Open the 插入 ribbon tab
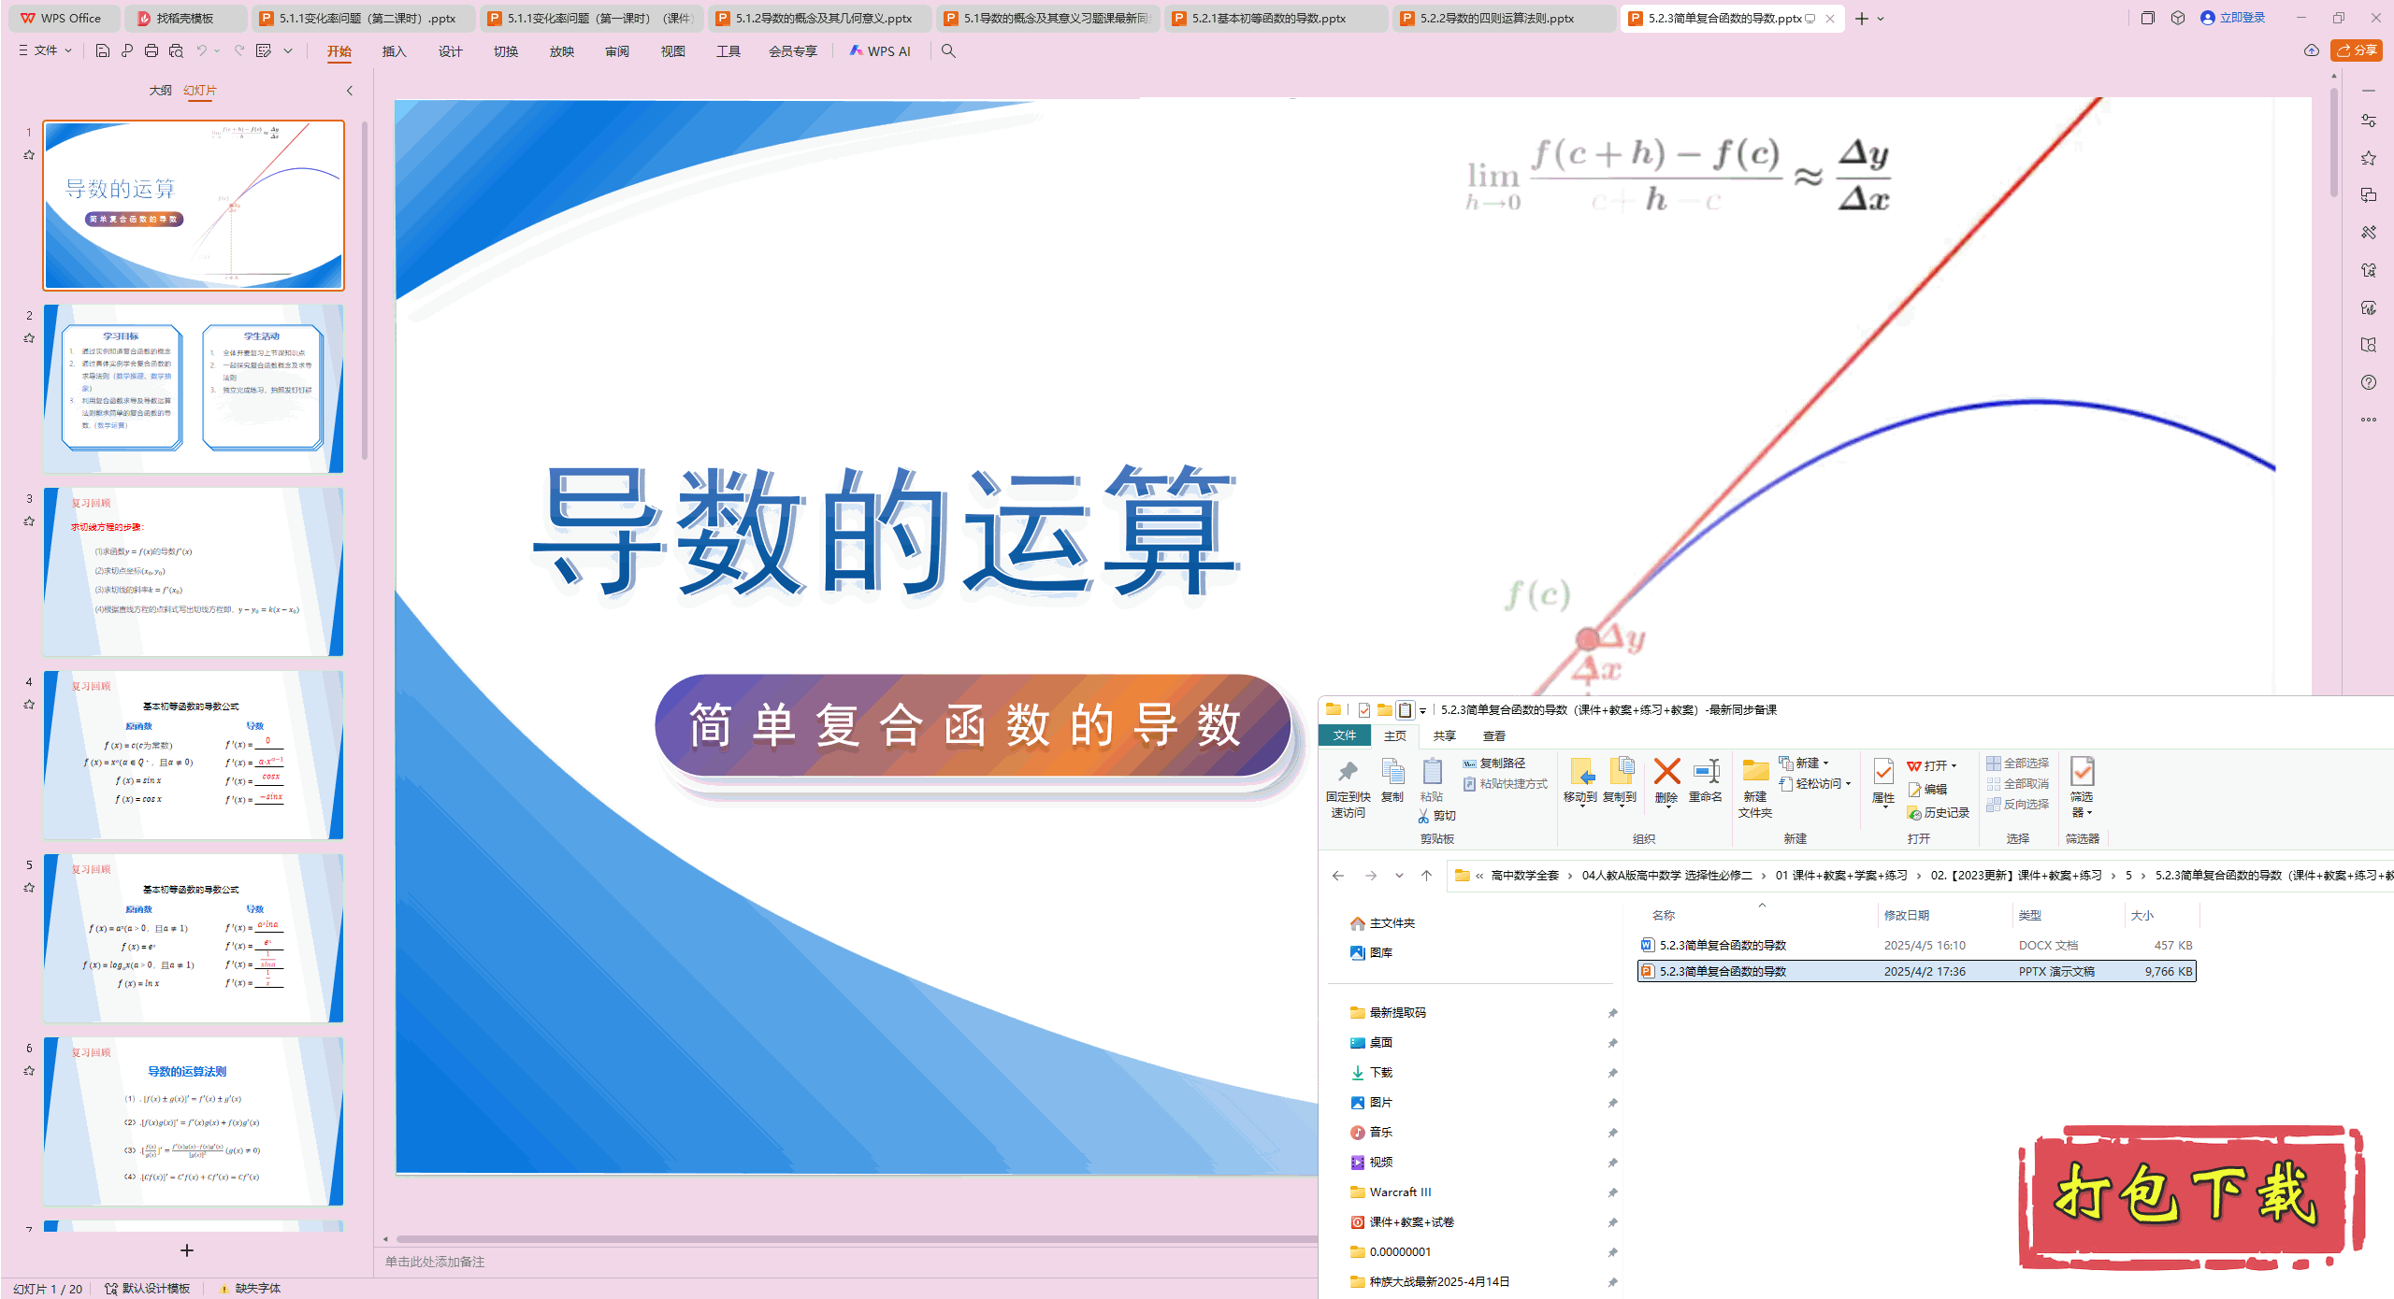 395,51
